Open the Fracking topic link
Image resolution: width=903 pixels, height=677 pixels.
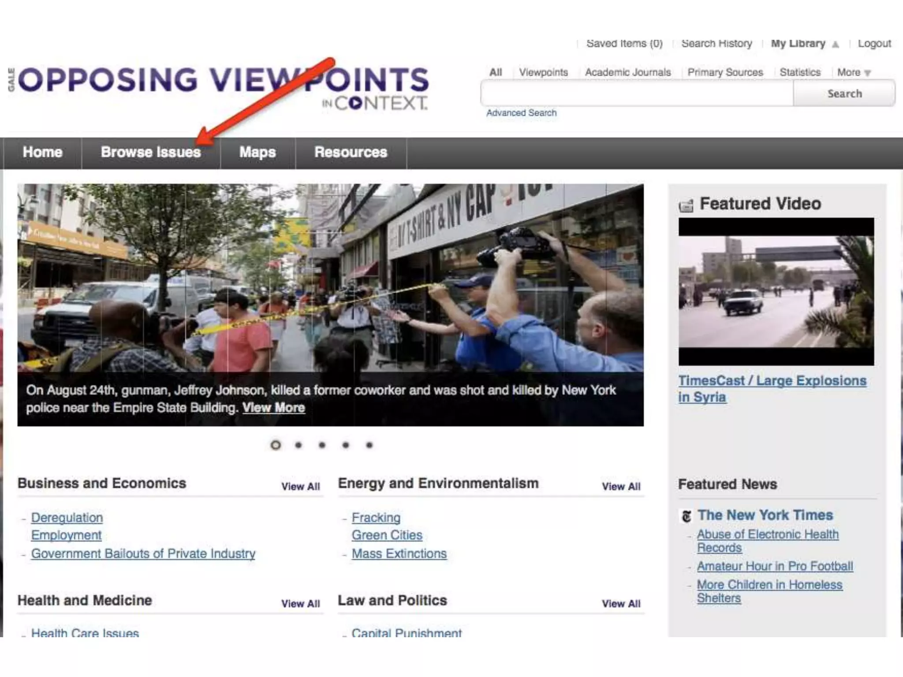pyautogui.click(x=376, y=517)
